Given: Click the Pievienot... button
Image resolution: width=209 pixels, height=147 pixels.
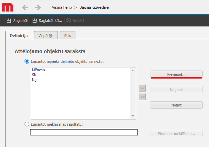Looking at the screenshot, I should pos(176,74).
